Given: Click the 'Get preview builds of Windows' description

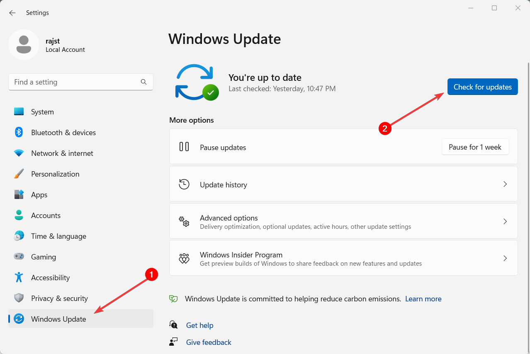Looking at the screenshot, I should (311, 264).
